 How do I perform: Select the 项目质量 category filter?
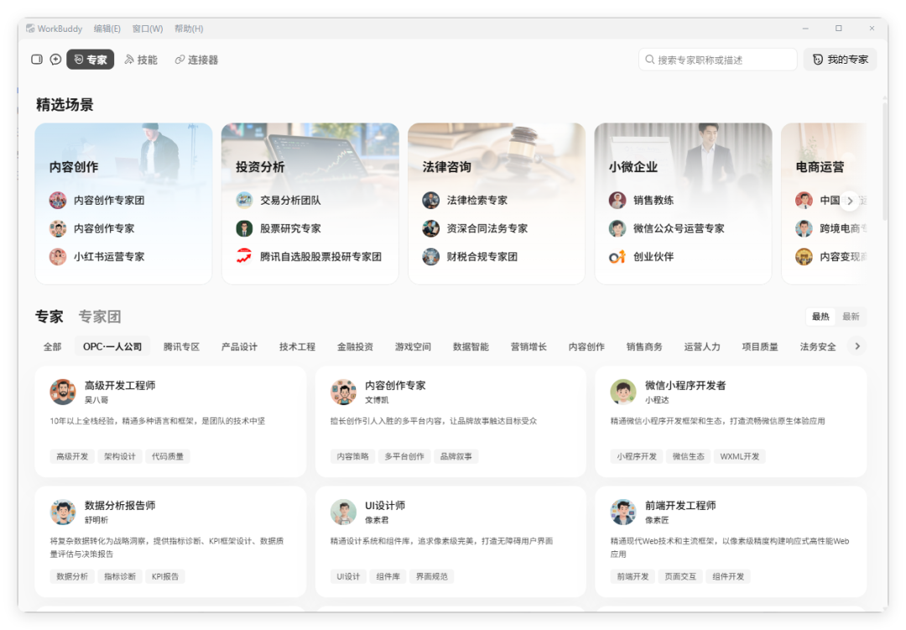click(x=760, y=346)
